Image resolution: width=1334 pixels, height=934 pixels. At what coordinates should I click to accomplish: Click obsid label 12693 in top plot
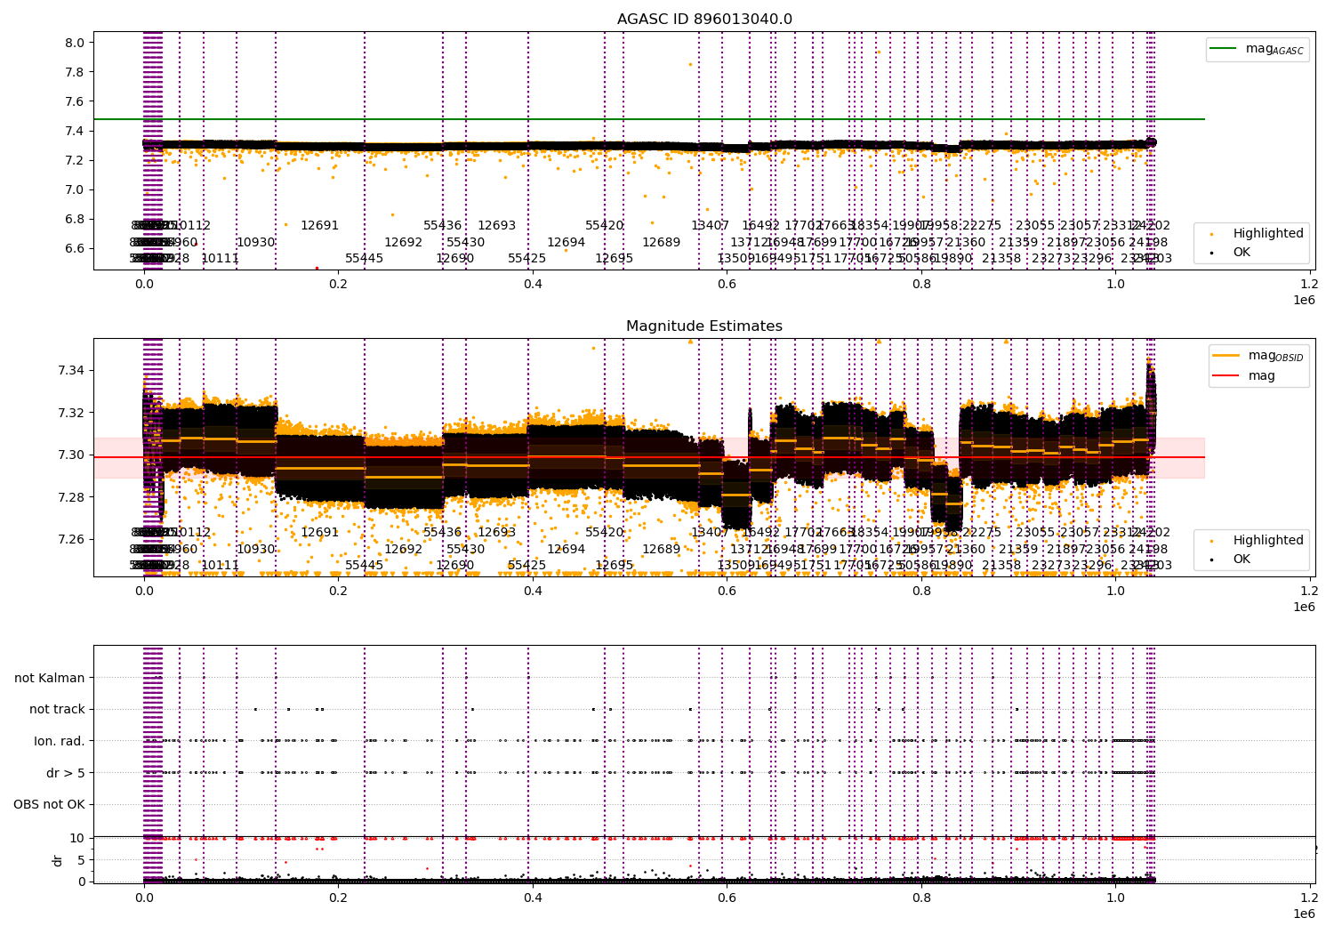click(497, 226)
